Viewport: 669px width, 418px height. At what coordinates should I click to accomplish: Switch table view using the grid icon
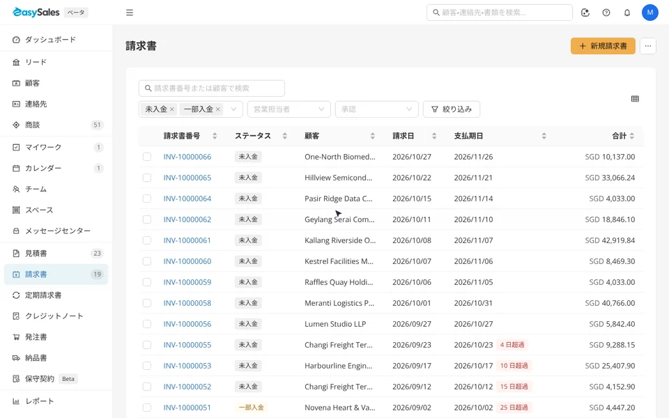(x=635, y=99)
